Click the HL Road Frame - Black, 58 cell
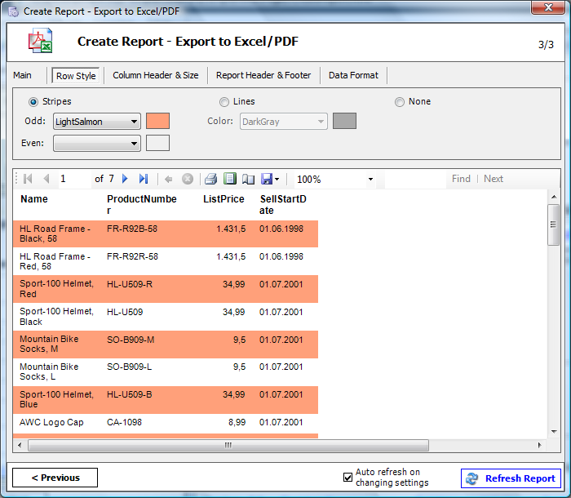 coord(55,233)
